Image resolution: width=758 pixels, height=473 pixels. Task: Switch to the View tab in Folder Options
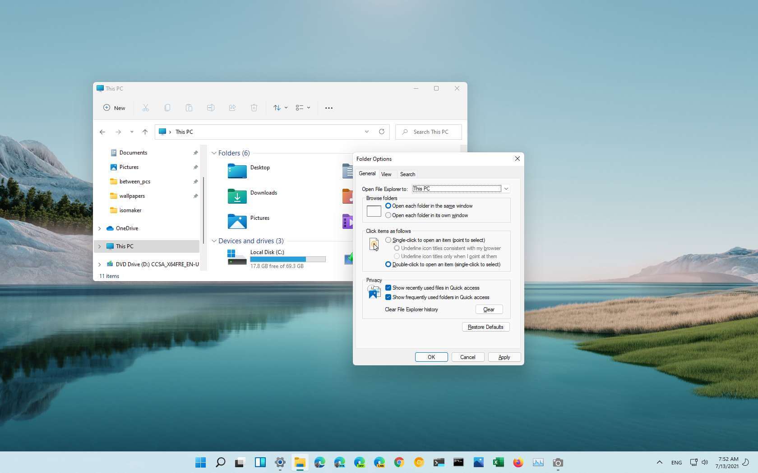coord(386,174)
